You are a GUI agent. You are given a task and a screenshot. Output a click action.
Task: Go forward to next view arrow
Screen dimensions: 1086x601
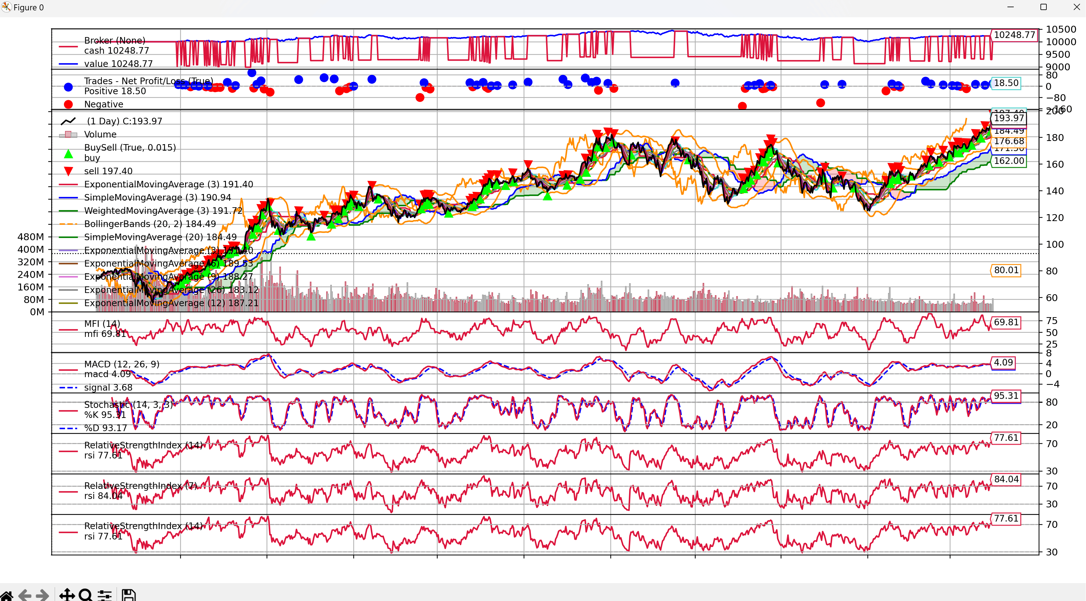coord(43,595)
